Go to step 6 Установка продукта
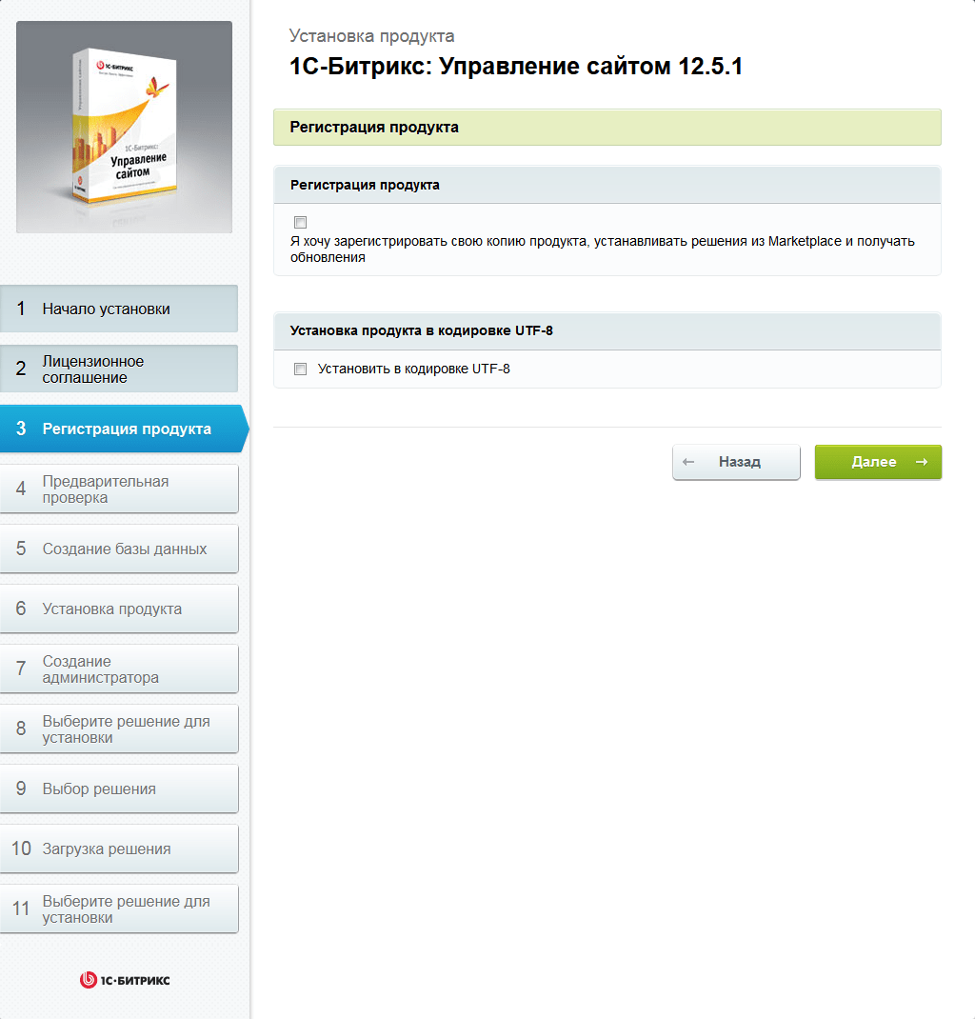The image size is (975, 1019). tap(119, 609)
